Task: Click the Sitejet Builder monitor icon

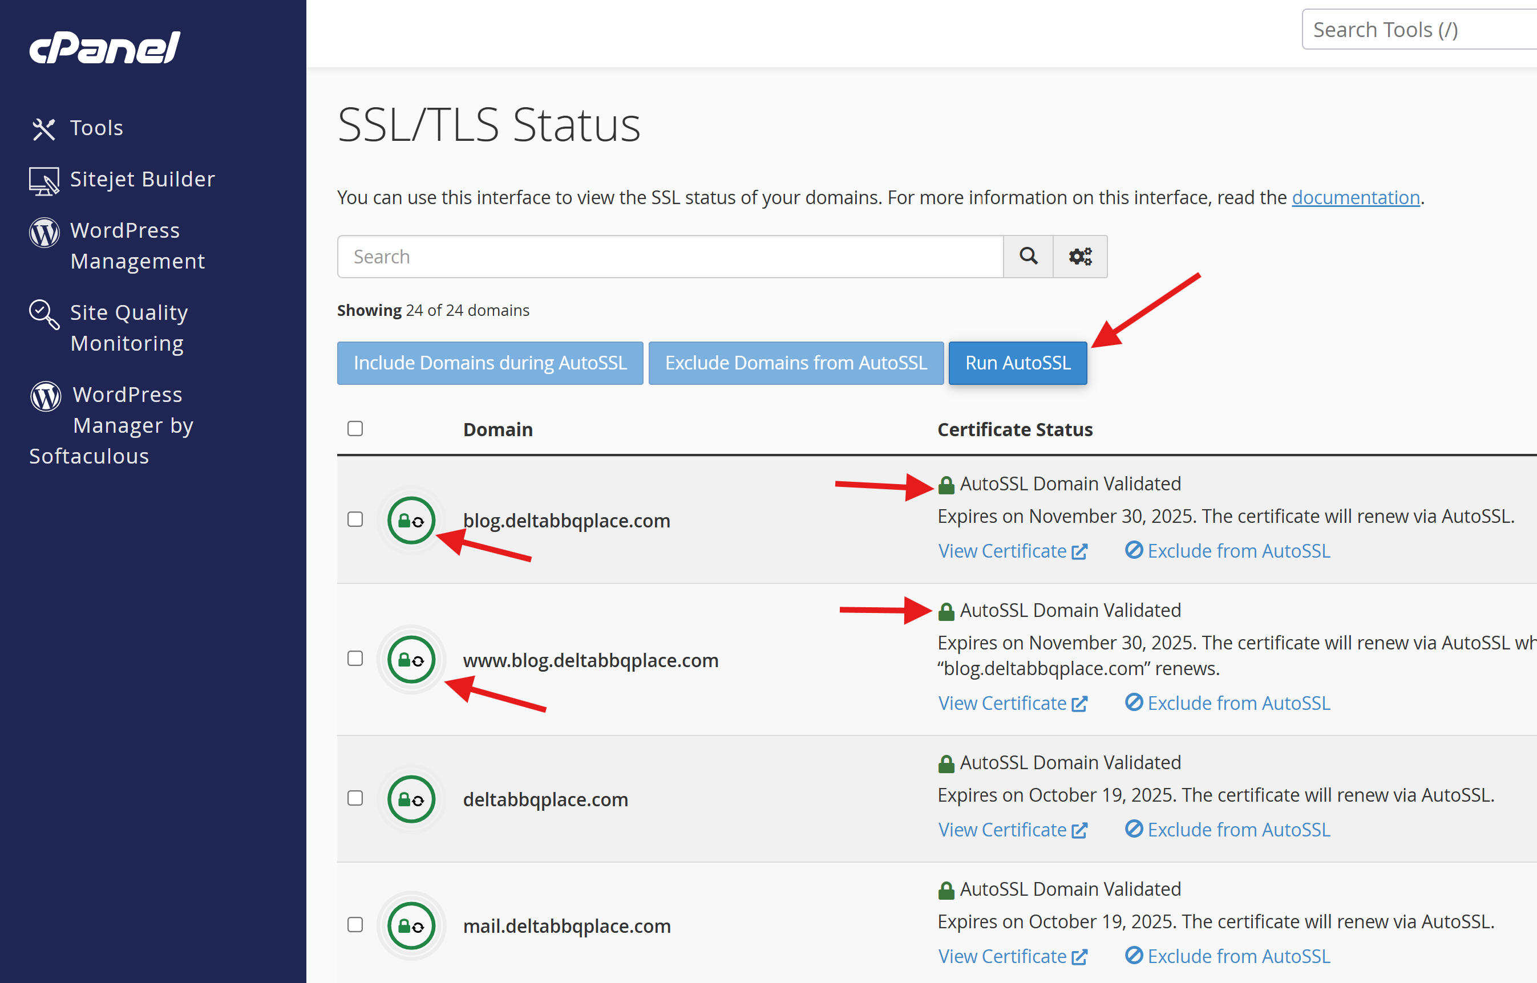Action: point(44,181)
